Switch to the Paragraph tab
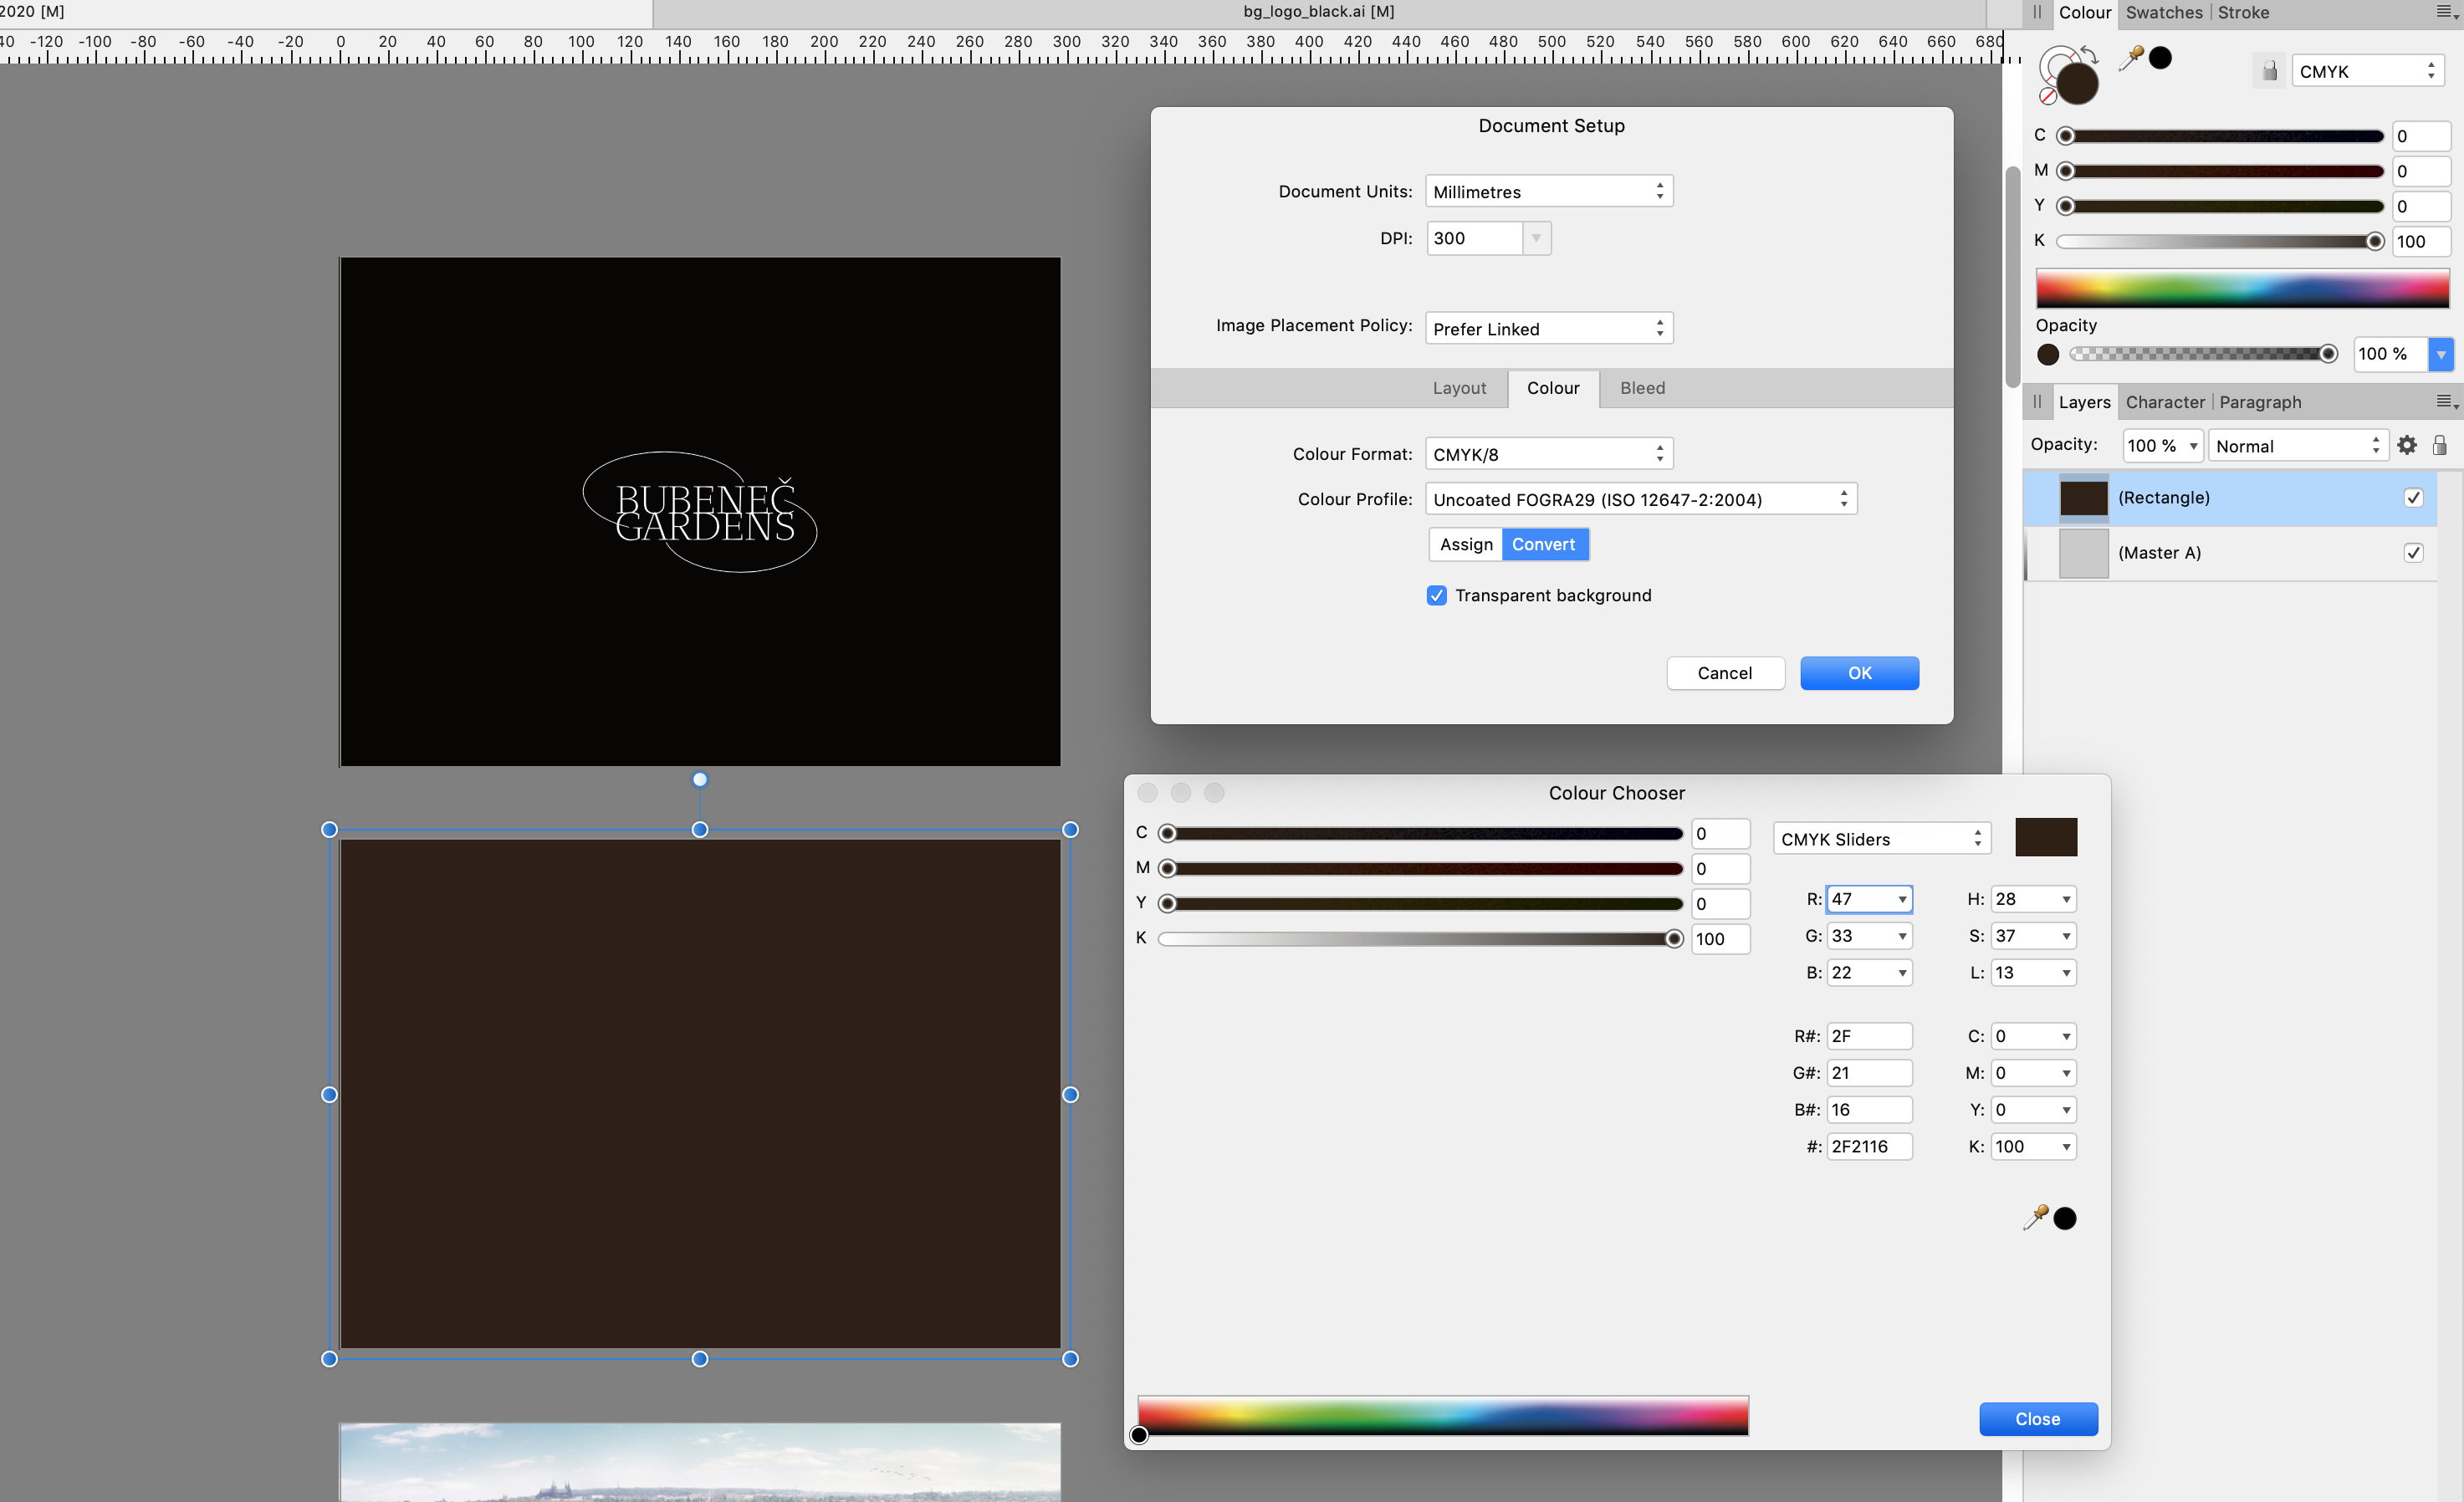Screen dimensions: 2464x1502 2260,402
